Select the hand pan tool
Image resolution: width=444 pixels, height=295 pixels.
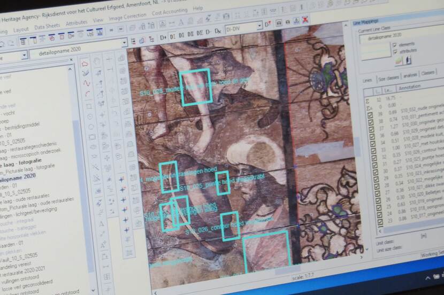click(97, 61)
